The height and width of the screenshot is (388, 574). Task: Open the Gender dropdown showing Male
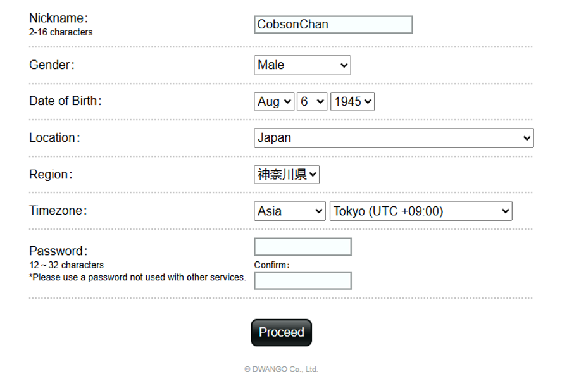click(302, 65)
